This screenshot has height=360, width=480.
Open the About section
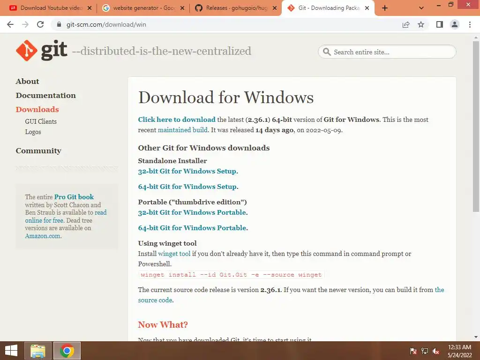point(28,82)
